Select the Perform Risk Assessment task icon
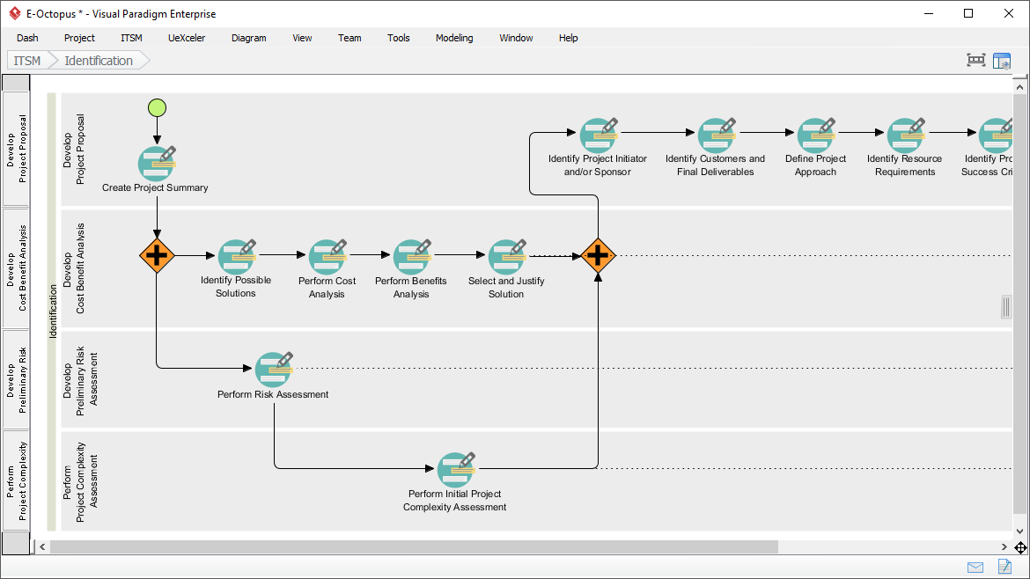This screenshot has height=579, width=1030. pos(273,370)
